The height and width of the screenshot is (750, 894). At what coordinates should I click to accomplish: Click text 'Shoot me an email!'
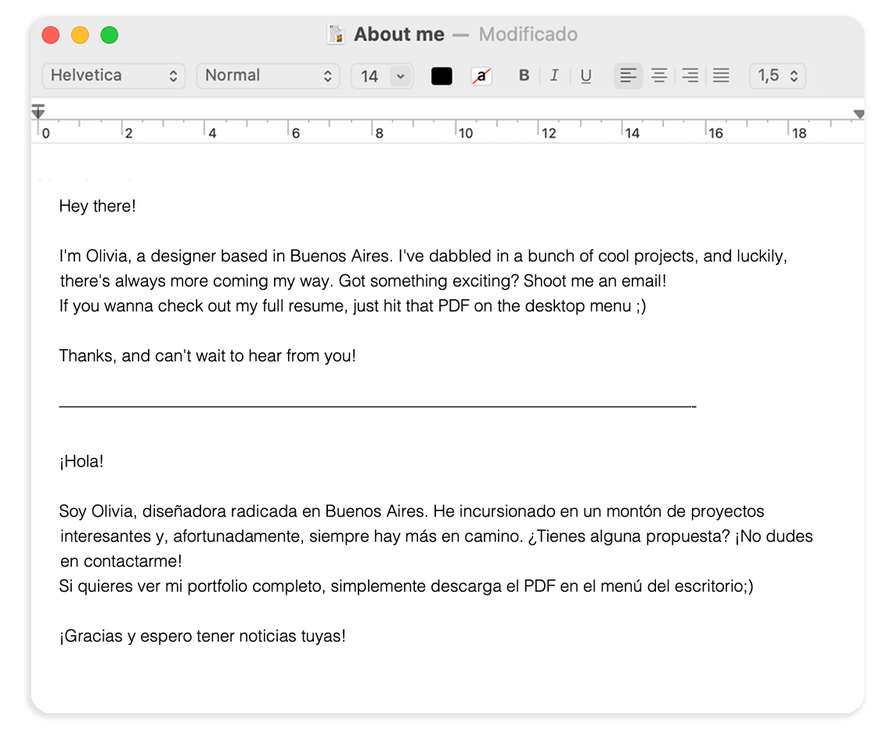(595, 281)
